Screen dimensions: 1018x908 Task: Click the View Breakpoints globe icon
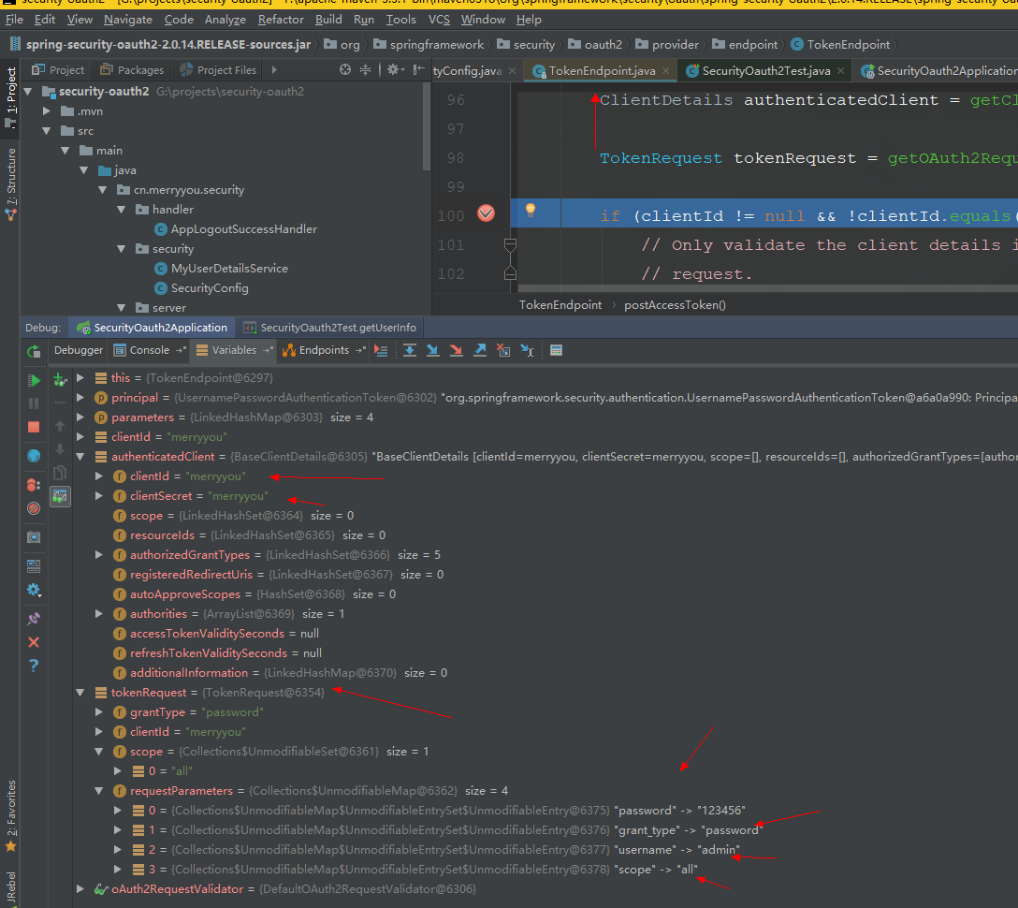click(34, 455)
